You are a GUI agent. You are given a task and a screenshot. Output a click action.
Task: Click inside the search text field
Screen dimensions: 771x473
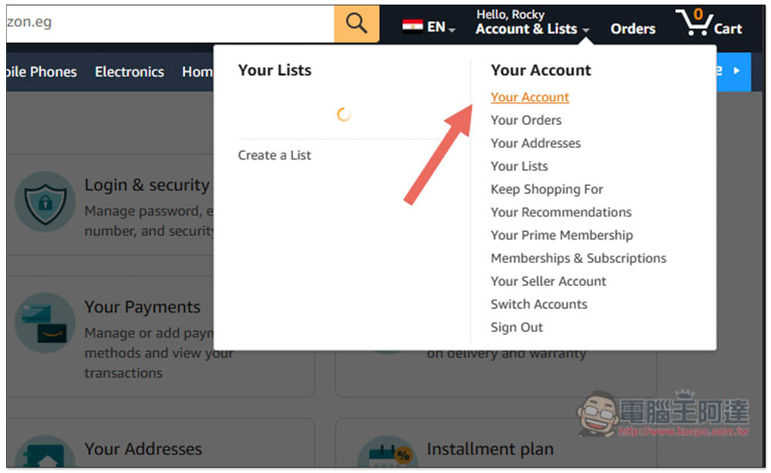170,24
